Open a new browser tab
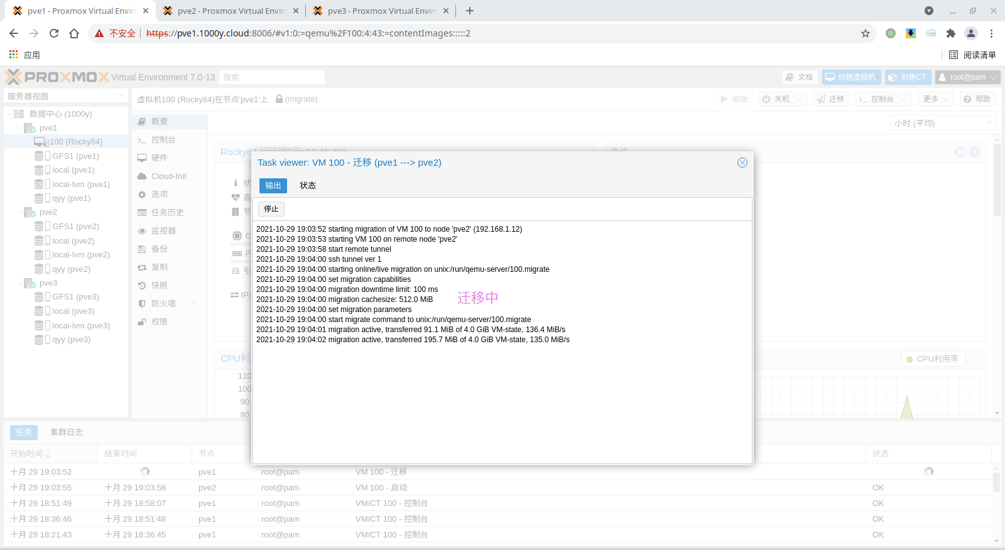1005x550 pixels. [x=470, y=11]
